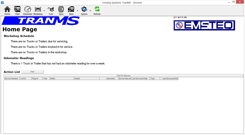Expand the System dropdown arrow
The width and height of the screenshot is (245, 135).
(x=90, y=11)
